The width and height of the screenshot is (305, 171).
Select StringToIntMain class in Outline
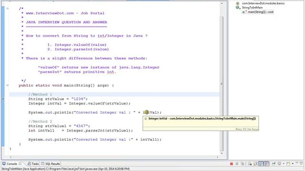point(252,8)
